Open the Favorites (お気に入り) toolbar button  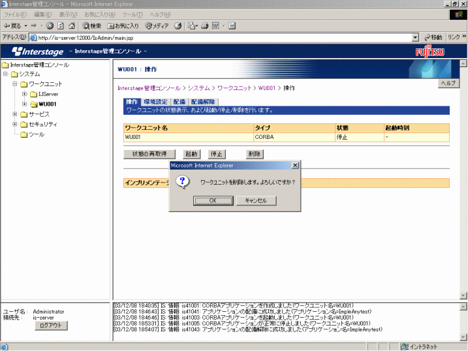(x=123, y=26)
